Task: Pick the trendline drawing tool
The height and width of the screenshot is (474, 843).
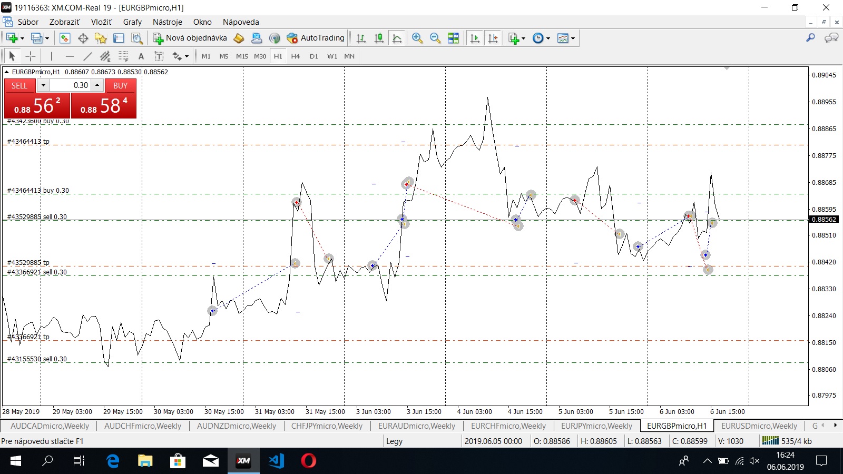Action: pyautogui.click(x=87, y=56)
